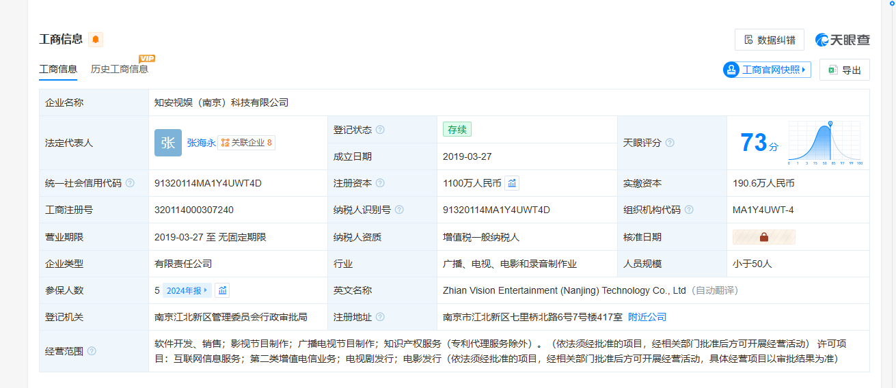The width and height of the screenshot is (896, 388).
Task: Click the orange notification bell icon
Action: (x=96, y=40)
